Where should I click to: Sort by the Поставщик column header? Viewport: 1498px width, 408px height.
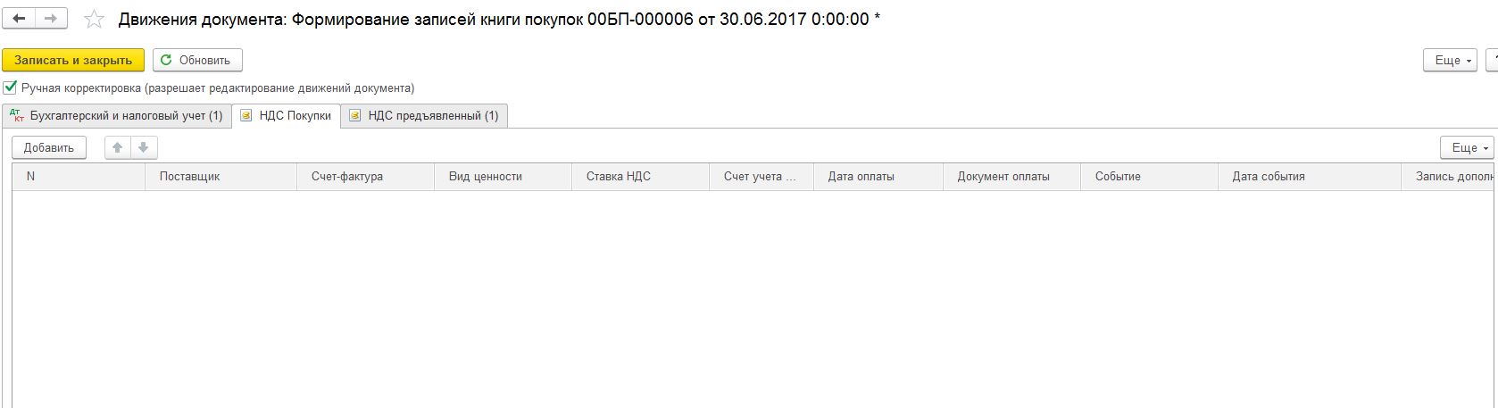189,177
